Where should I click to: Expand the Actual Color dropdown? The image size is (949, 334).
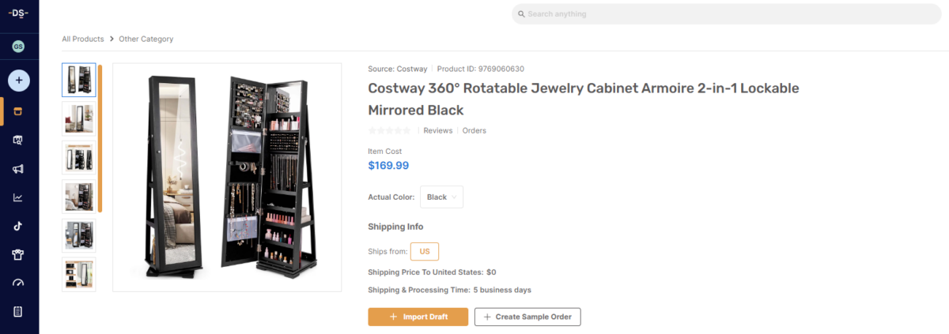[441, 197]
